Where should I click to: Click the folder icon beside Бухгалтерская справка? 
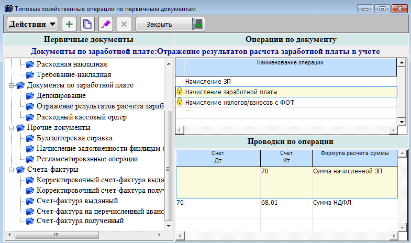(x=30, y=138)
